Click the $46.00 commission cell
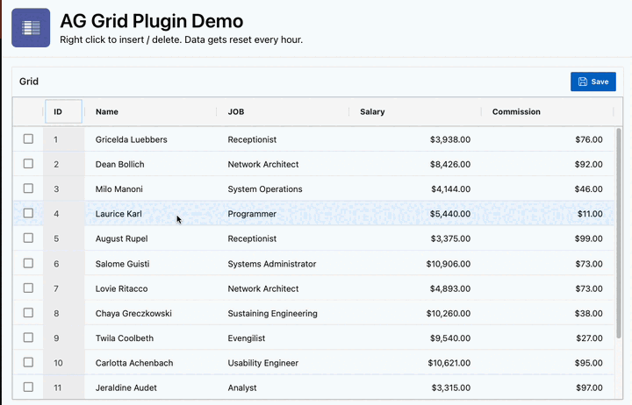632x405 pixels. 548,188
